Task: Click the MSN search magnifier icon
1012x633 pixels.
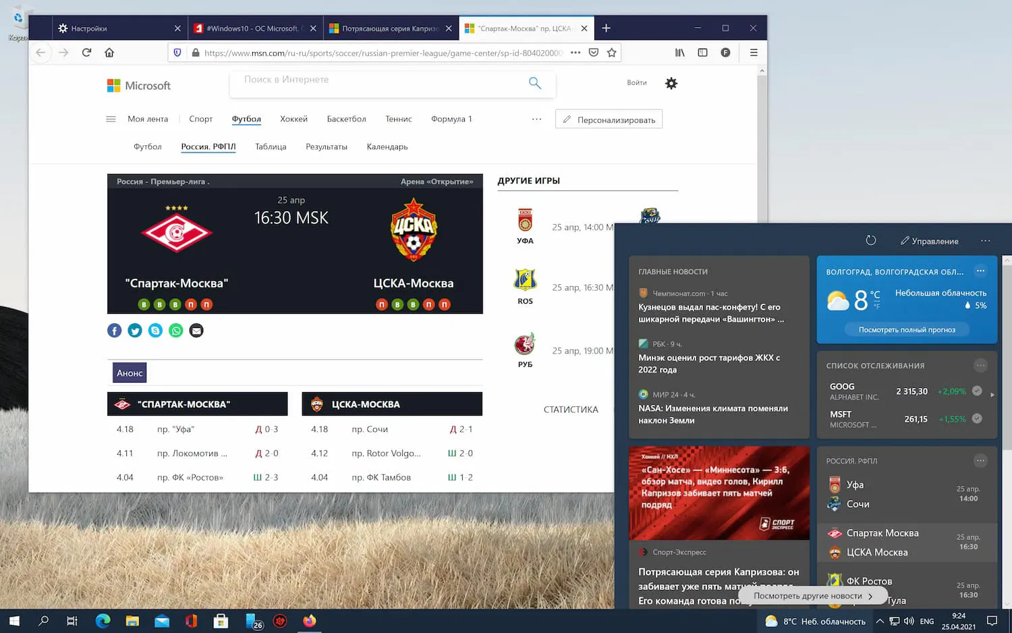Action: tap(535, 83)
